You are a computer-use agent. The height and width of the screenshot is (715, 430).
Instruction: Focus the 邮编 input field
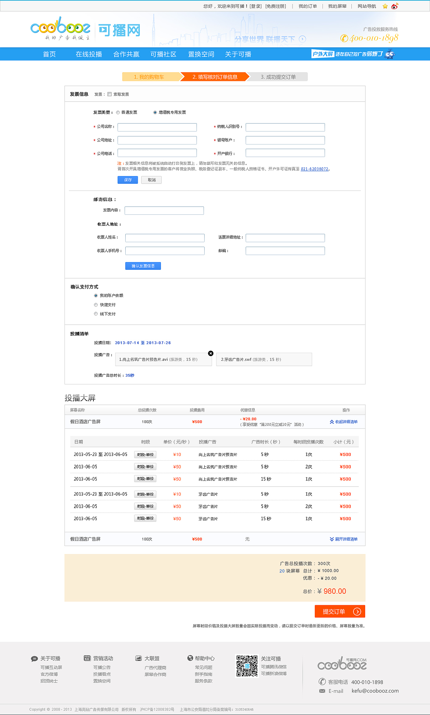tap(285, 251)
